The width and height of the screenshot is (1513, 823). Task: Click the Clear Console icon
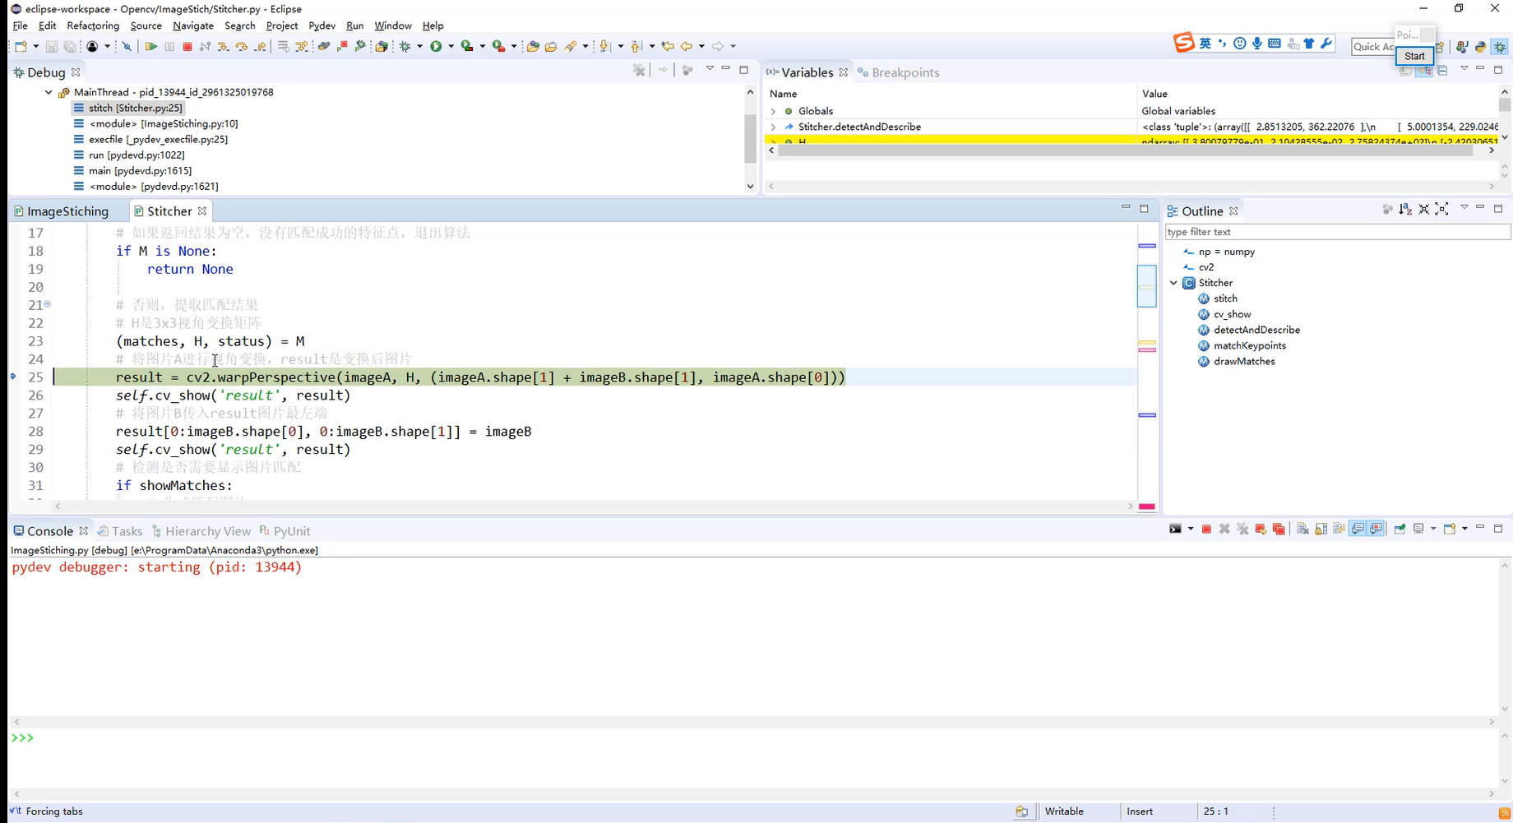click(x=1302, y=529)
